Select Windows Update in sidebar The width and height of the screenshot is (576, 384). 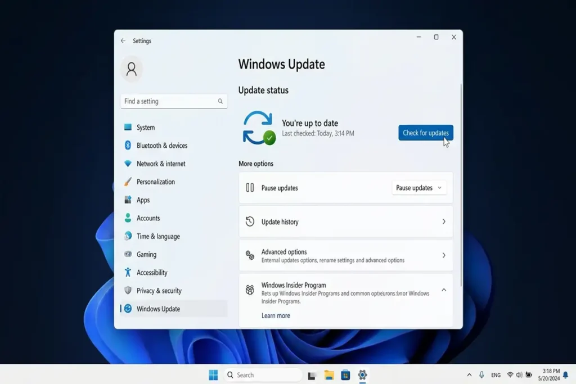coord(174,309)
